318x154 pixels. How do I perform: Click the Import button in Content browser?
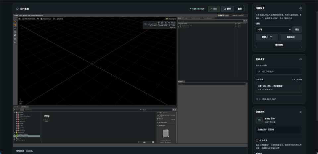(17, 110)
